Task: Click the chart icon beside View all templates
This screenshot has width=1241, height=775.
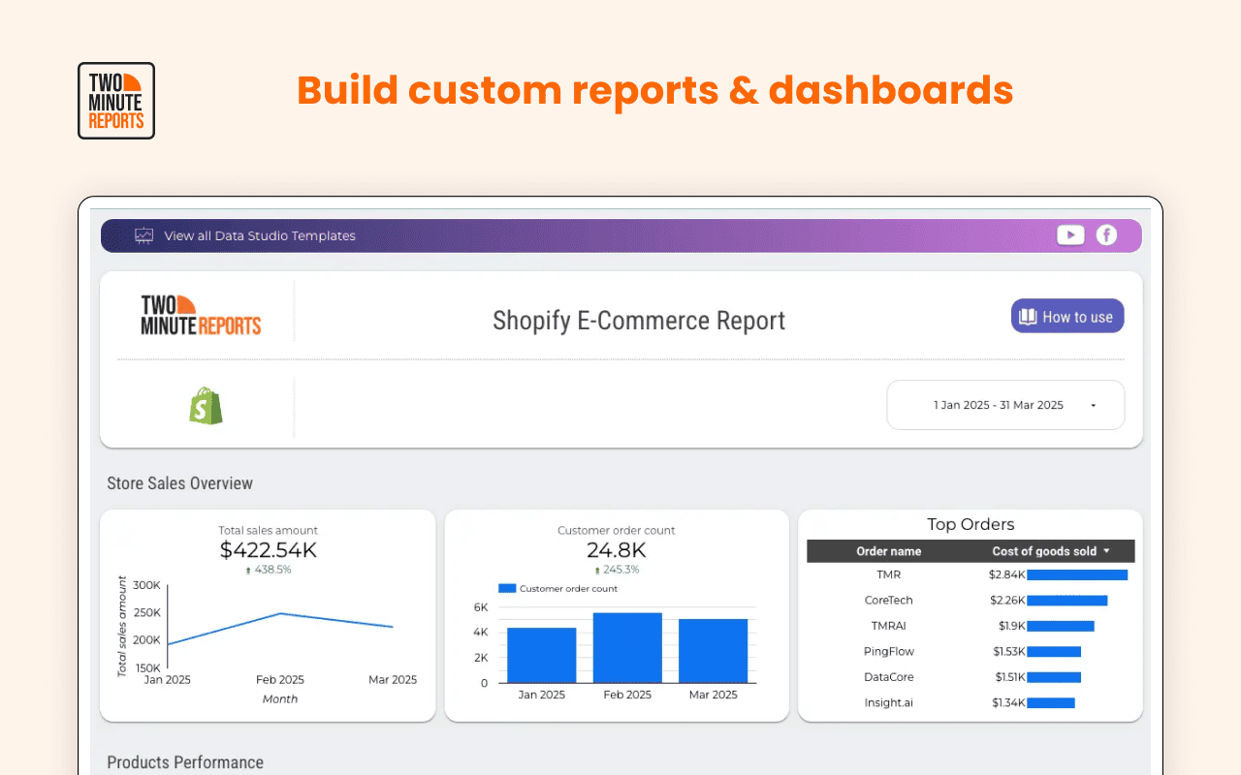Action: pyautogui.click(x=144, y=235)
